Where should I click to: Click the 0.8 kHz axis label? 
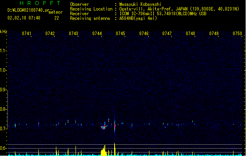[3, 109]
